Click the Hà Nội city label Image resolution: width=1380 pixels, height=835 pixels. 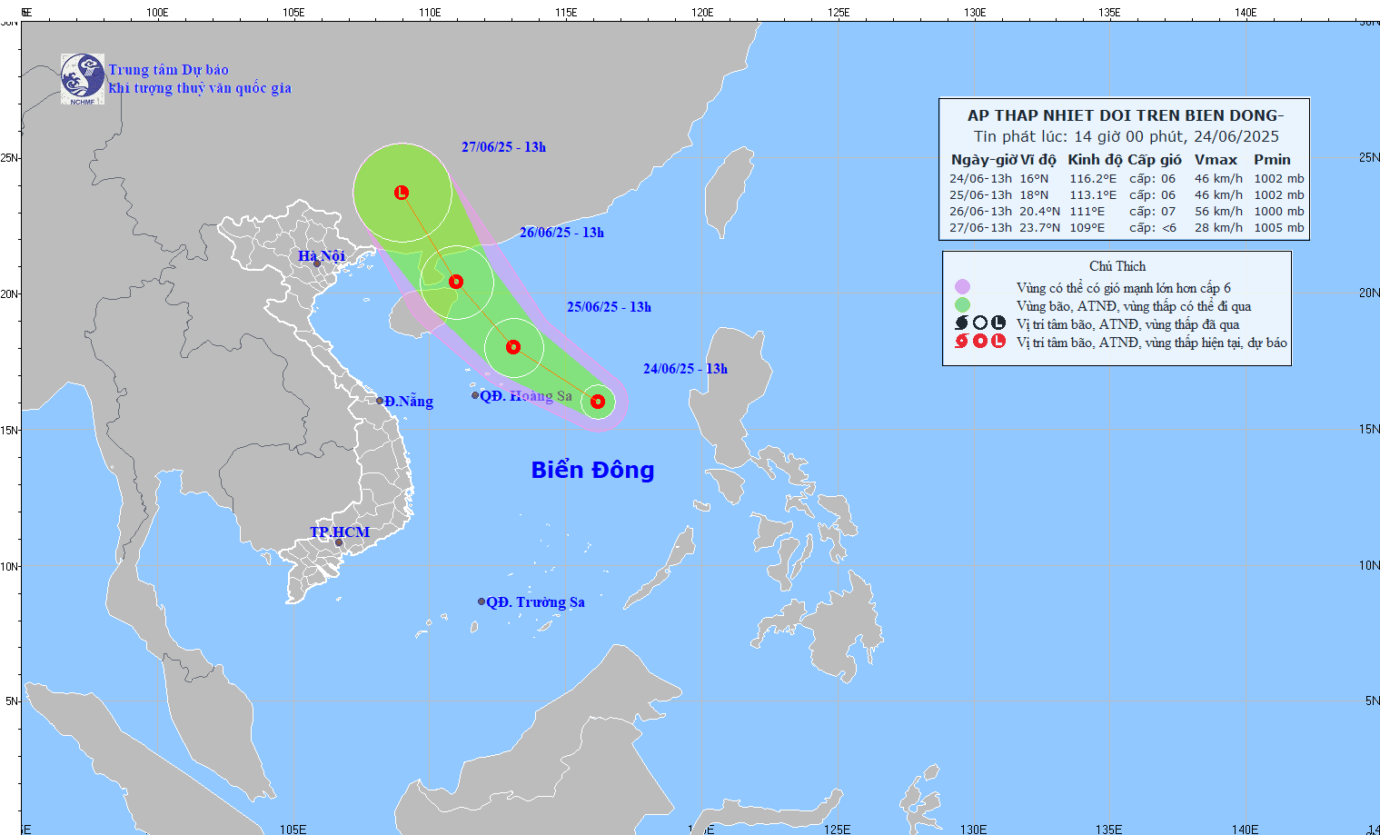click(321, 255)
